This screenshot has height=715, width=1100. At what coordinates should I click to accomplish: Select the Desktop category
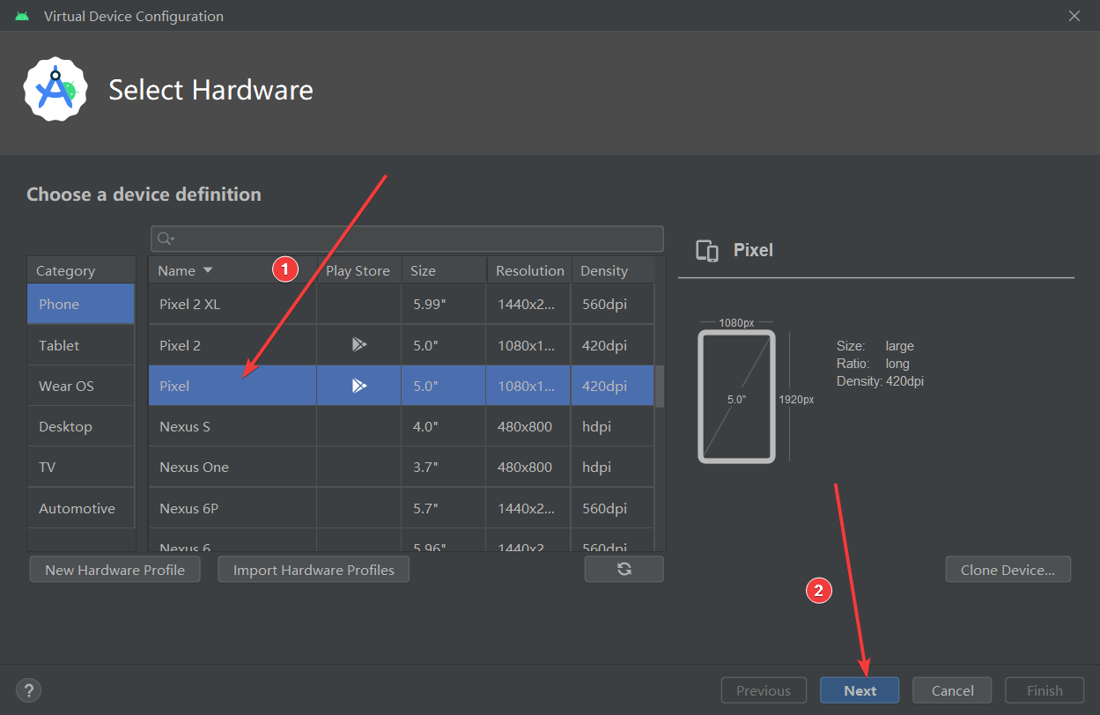coord(81,426)
